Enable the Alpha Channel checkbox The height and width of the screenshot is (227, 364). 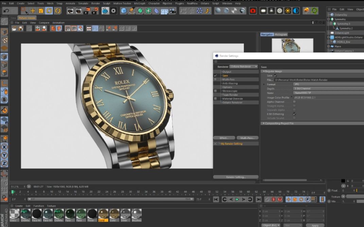point(294,102)
